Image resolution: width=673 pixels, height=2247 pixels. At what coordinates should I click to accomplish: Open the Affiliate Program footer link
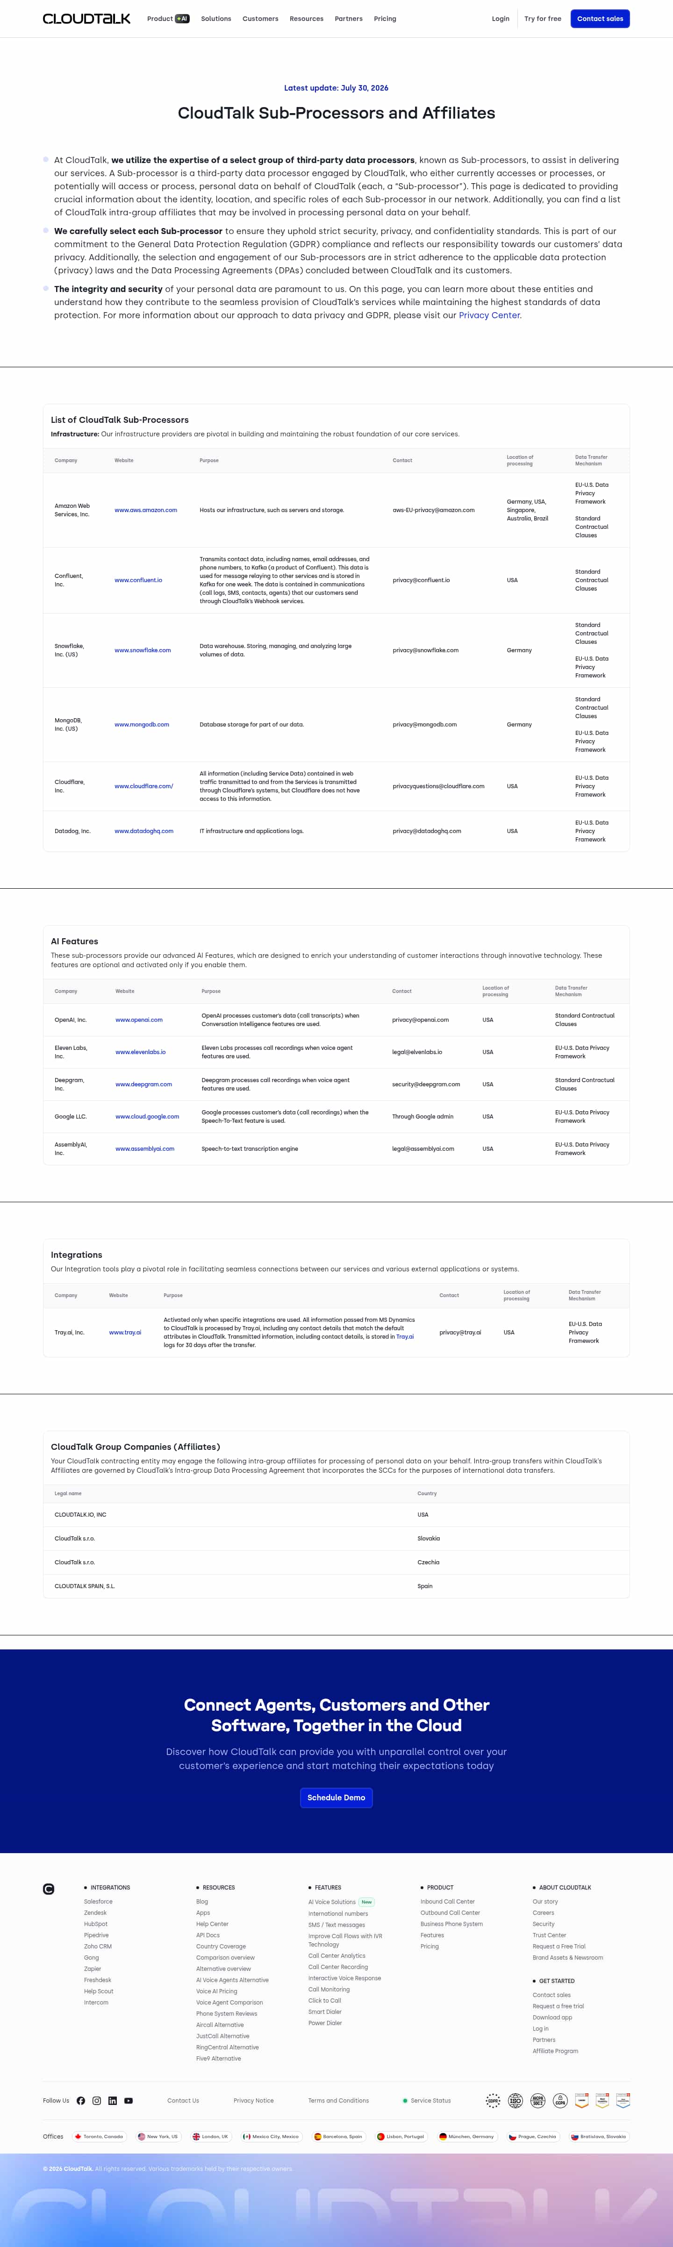555,2051
